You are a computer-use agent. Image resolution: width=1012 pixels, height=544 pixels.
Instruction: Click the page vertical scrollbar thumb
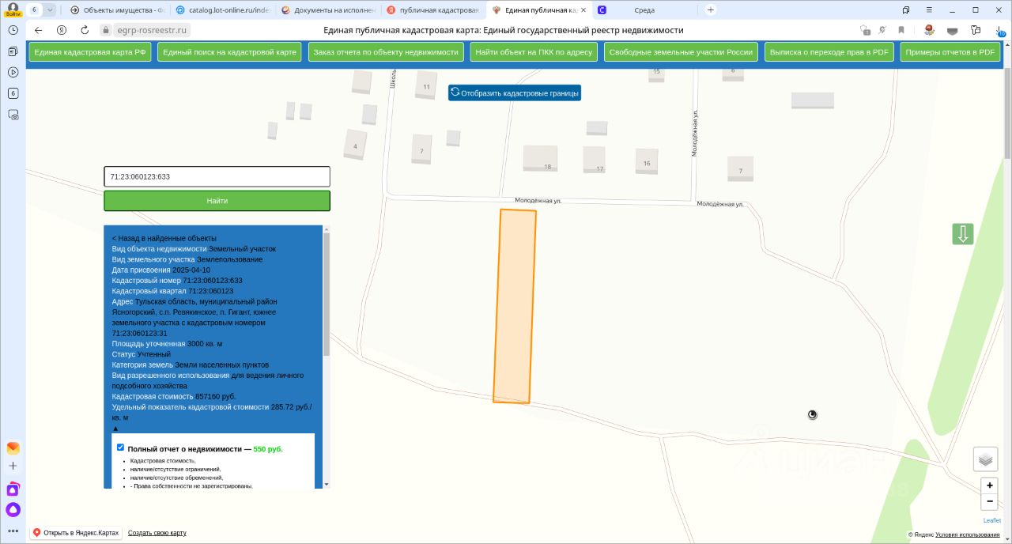click(x=1006, y=113)
